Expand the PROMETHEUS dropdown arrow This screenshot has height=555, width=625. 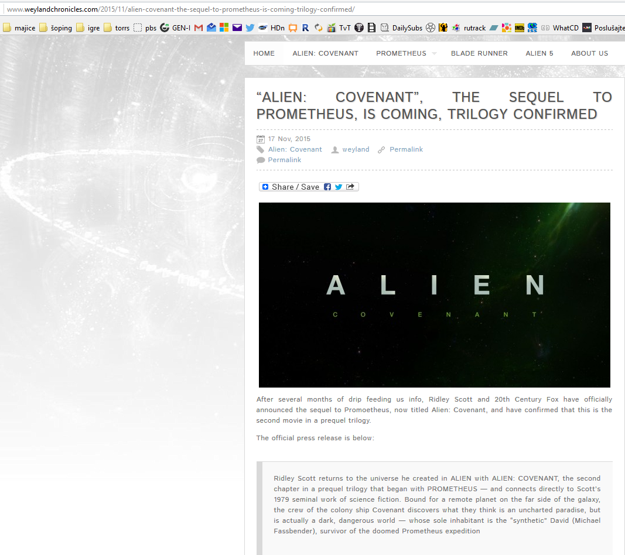pos(435,54)
